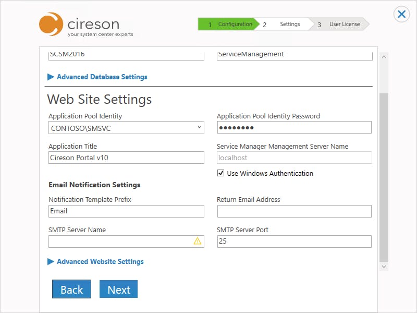Close the installer with the X icon
Screen dimensions: 417x313
click(x=401, y=14)
